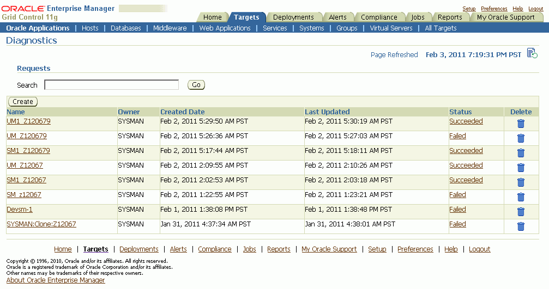
Task: View Failed status of SYSMAN:Clone:Z12067
Action: (x=457, y=224)
